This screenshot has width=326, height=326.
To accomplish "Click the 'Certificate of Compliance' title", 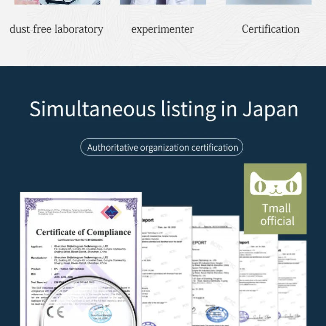I will (83, 232).
